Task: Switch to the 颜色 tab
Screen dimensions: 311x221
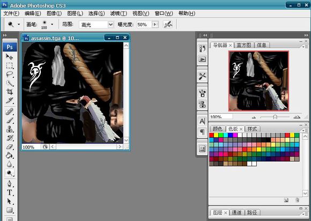Action: 217,129
